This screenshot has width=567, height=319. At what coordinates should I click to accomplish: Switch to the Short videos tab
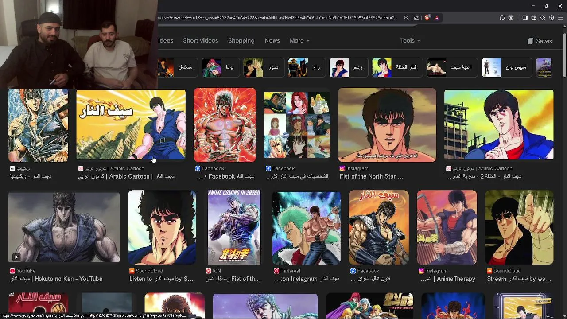(x=201, y=40)
